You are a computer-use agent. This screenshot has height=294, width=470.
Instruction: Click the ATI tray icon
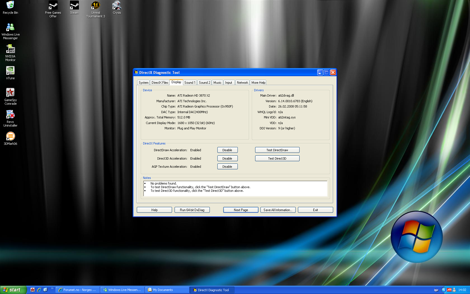pos(449,290)
